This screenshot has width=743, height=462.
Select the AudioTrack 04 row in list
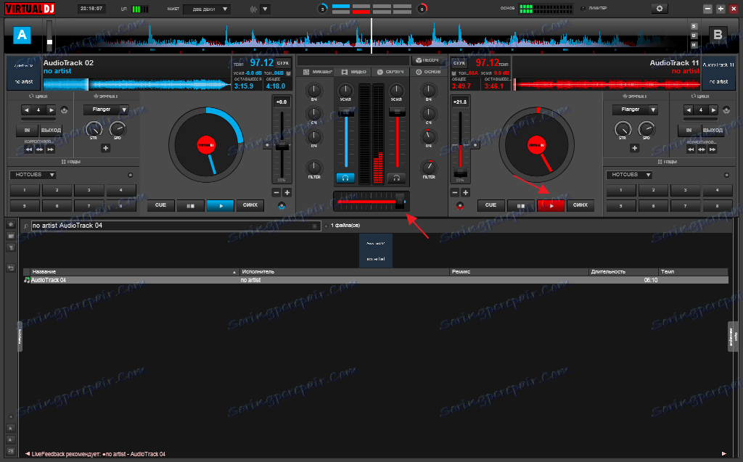tap(375, 281)
